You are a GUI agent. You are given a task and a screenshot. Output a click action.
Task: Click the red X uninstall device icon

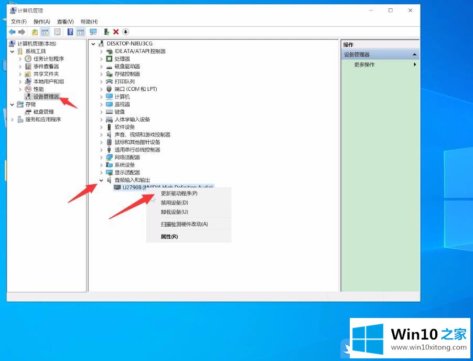(116, 31)
